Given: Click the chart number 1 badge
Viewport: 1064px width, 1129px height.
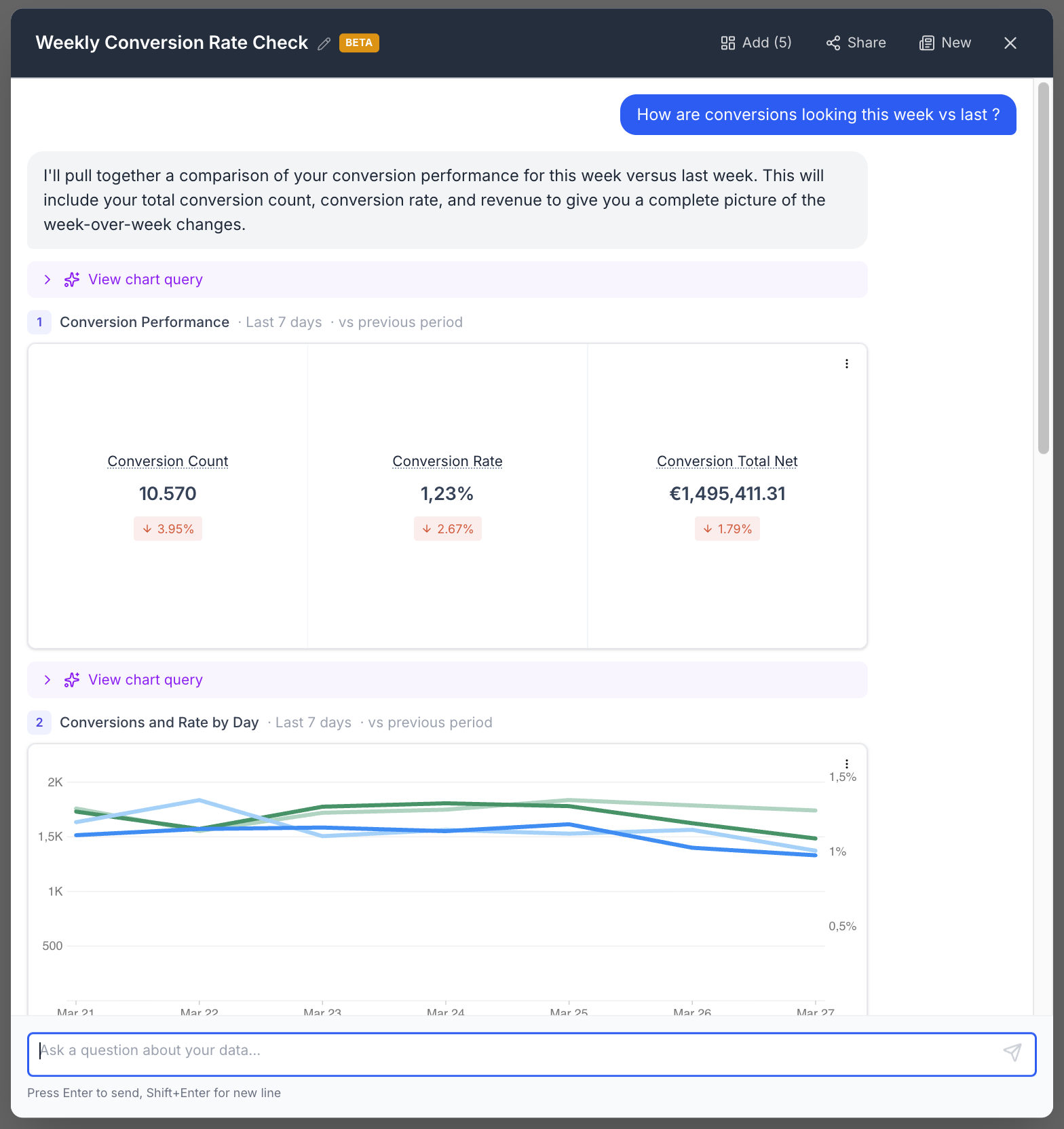Looking at the screenshot, I should tap(39, 322).
